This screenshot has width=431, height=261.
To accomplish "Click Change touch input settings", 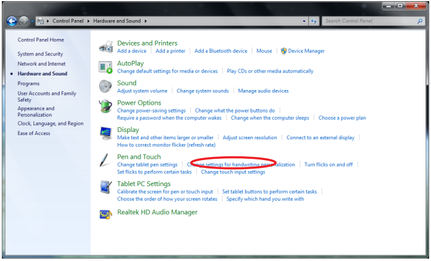I will pyautogui.click(x=233, y=172).
